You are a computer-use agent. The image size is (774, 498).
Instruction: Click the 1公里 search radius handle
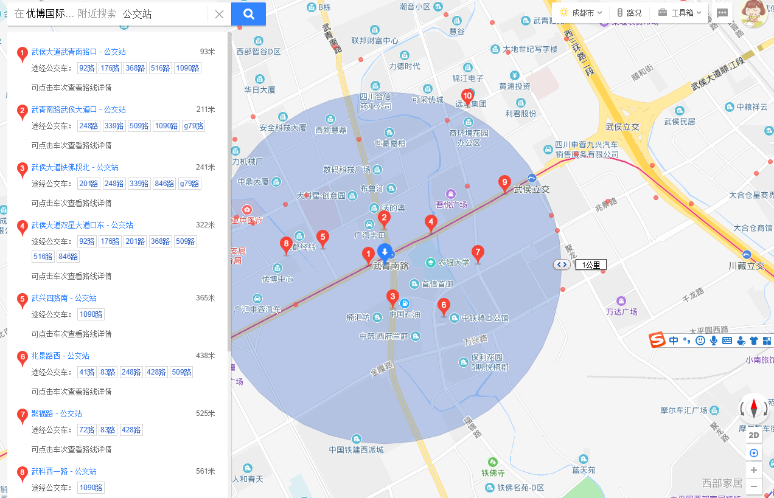pyautogui.click(x=561, y=265)
